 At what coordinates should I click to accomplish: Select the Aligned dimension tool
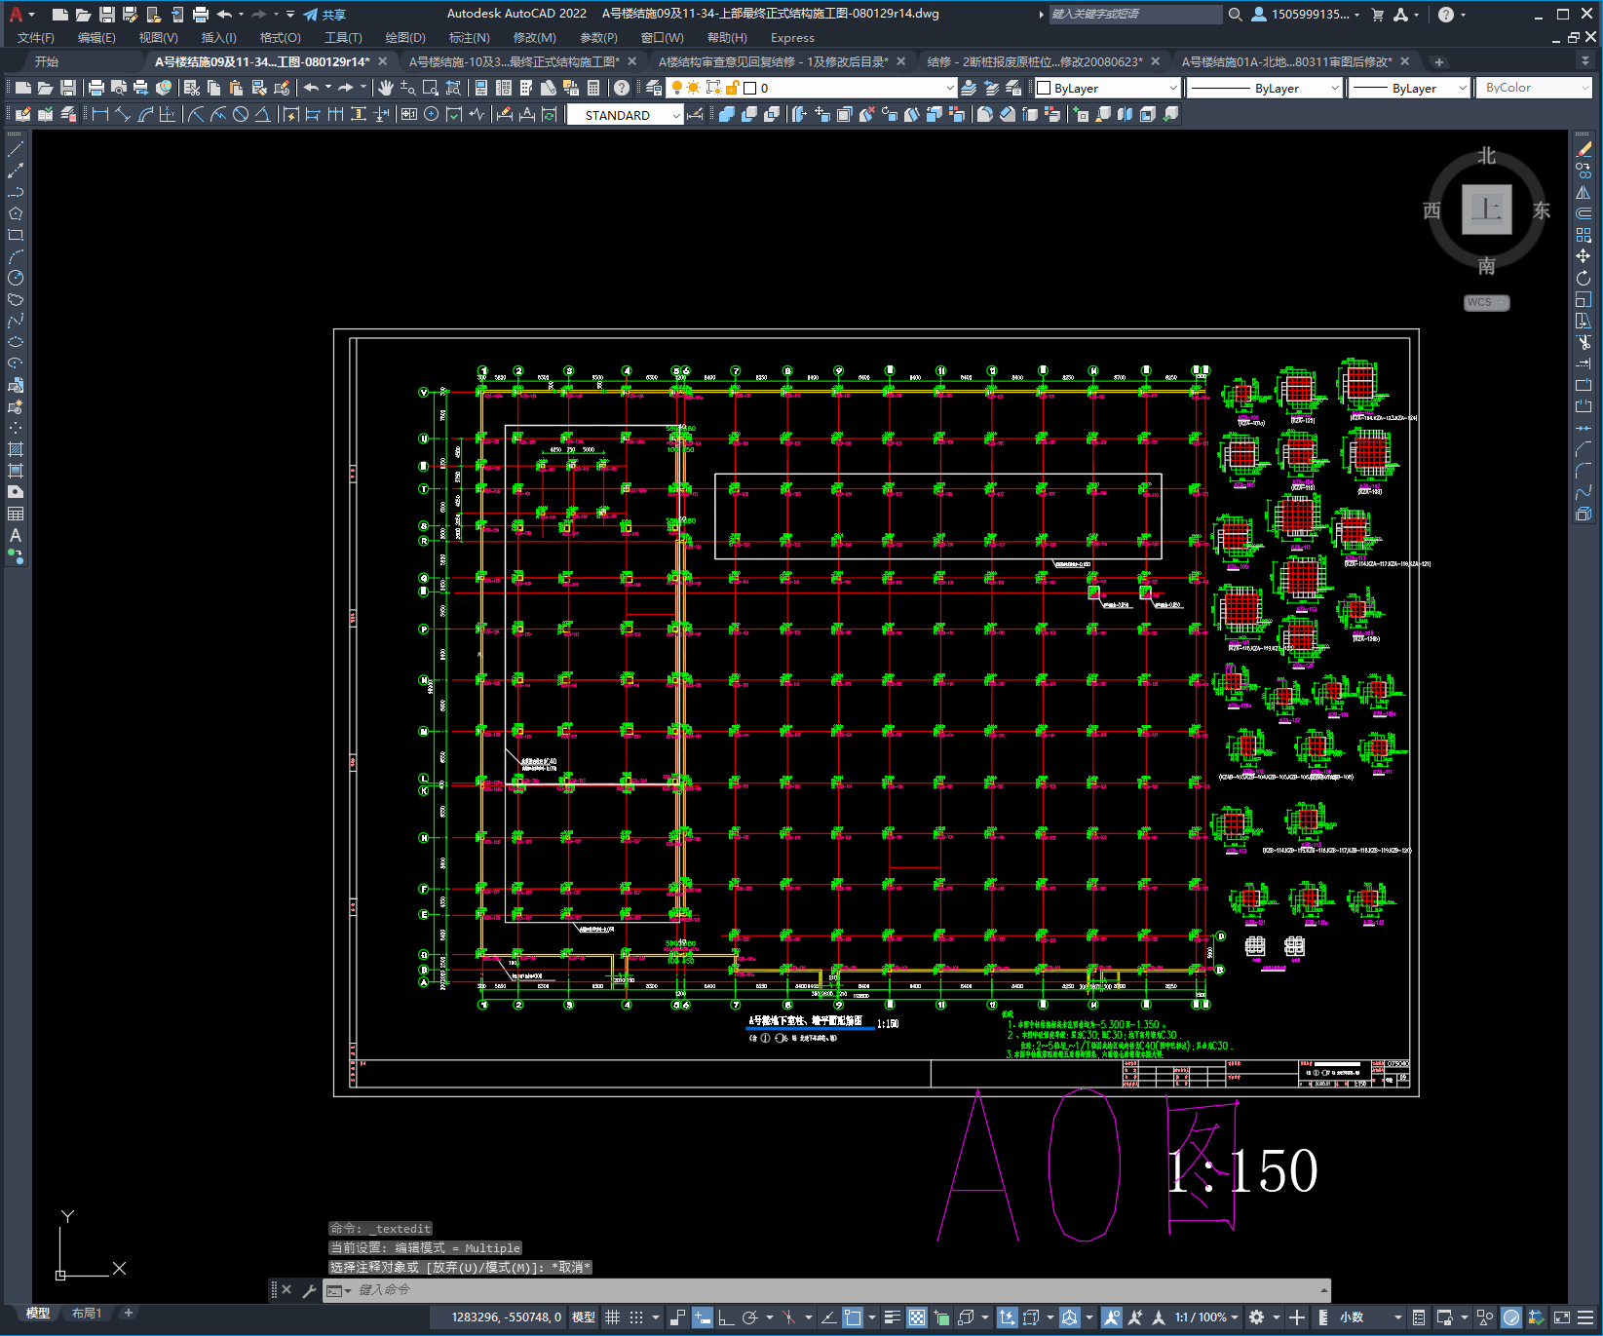point(123,114)
